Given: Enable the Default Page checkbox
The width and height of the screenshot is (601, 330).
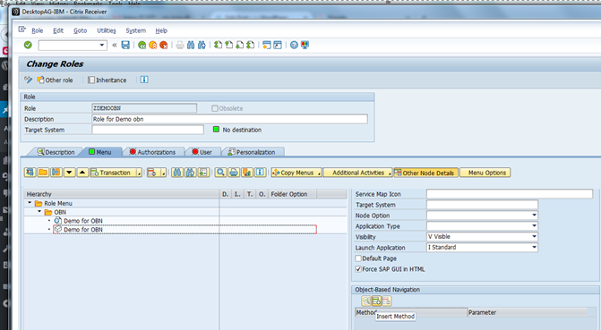Looking at the screenshot, I should (x=358, y=258).
